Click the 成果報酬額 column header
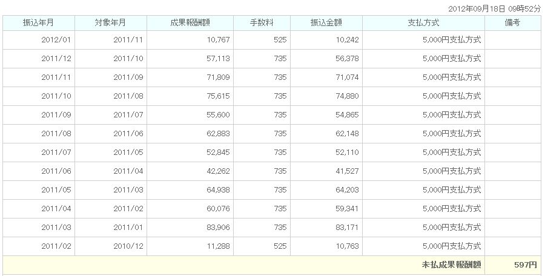Image resolution: width=545 pixels, height=276 pixels. 190,23
